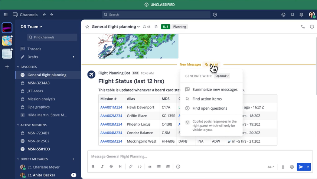
Task: Open mission link AAA003M234
Action: point(111,124)
